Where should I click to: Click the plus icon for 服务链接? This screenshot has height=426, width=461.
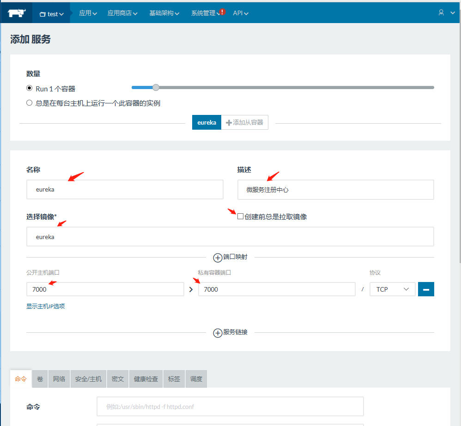(218, 333)
